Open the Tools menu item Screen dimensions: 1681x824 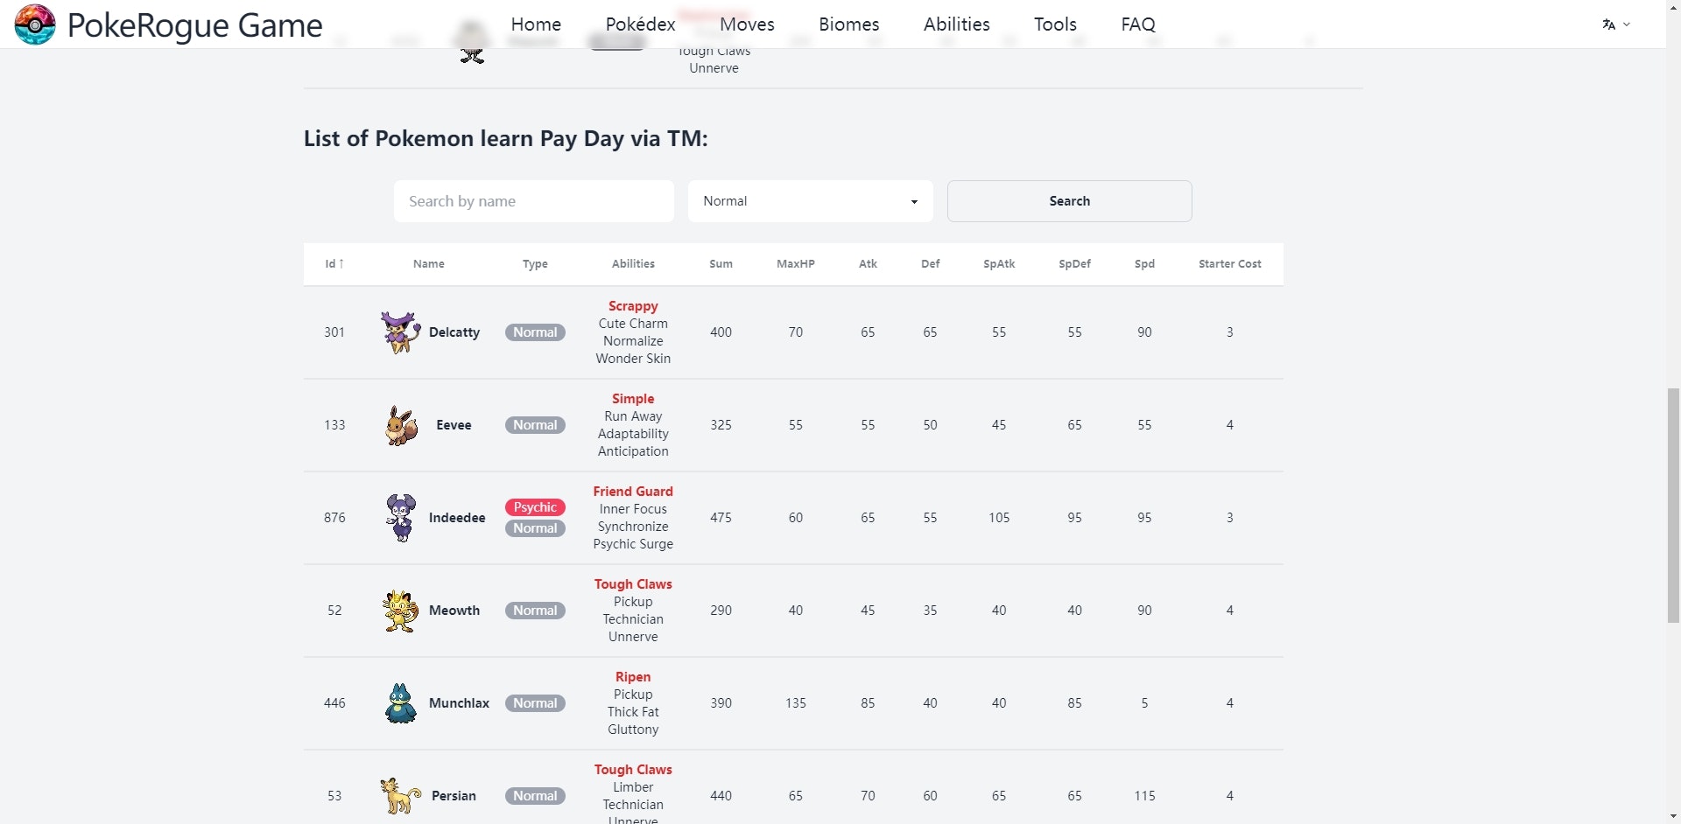pyautogui.click(x=1055, y=24)
